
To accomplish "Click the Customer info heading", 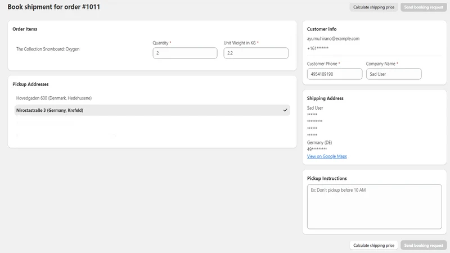I will 322,29.
